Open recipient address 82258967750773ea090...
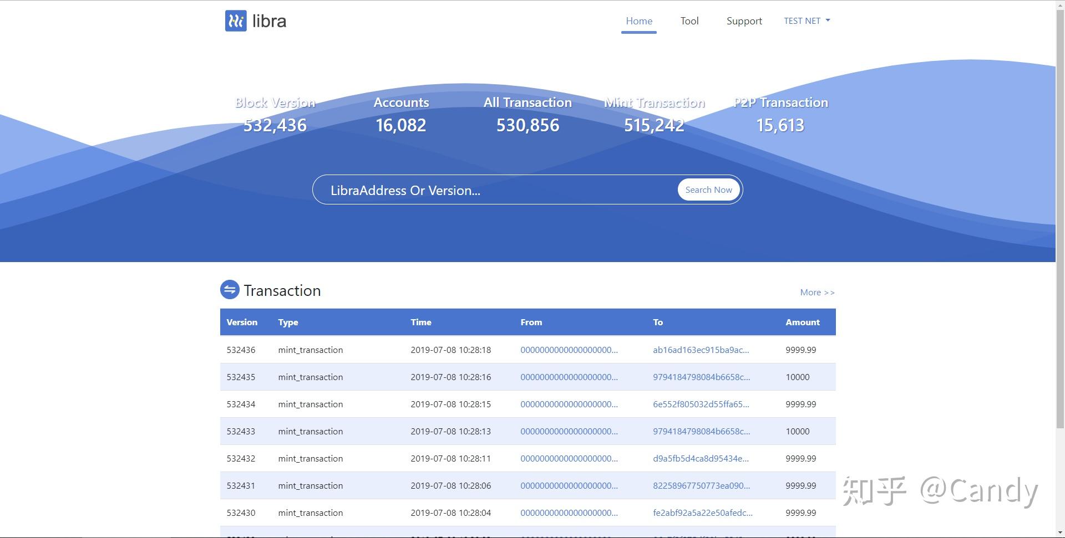This screenshot has height=538, width=1065. click(701, 486)
